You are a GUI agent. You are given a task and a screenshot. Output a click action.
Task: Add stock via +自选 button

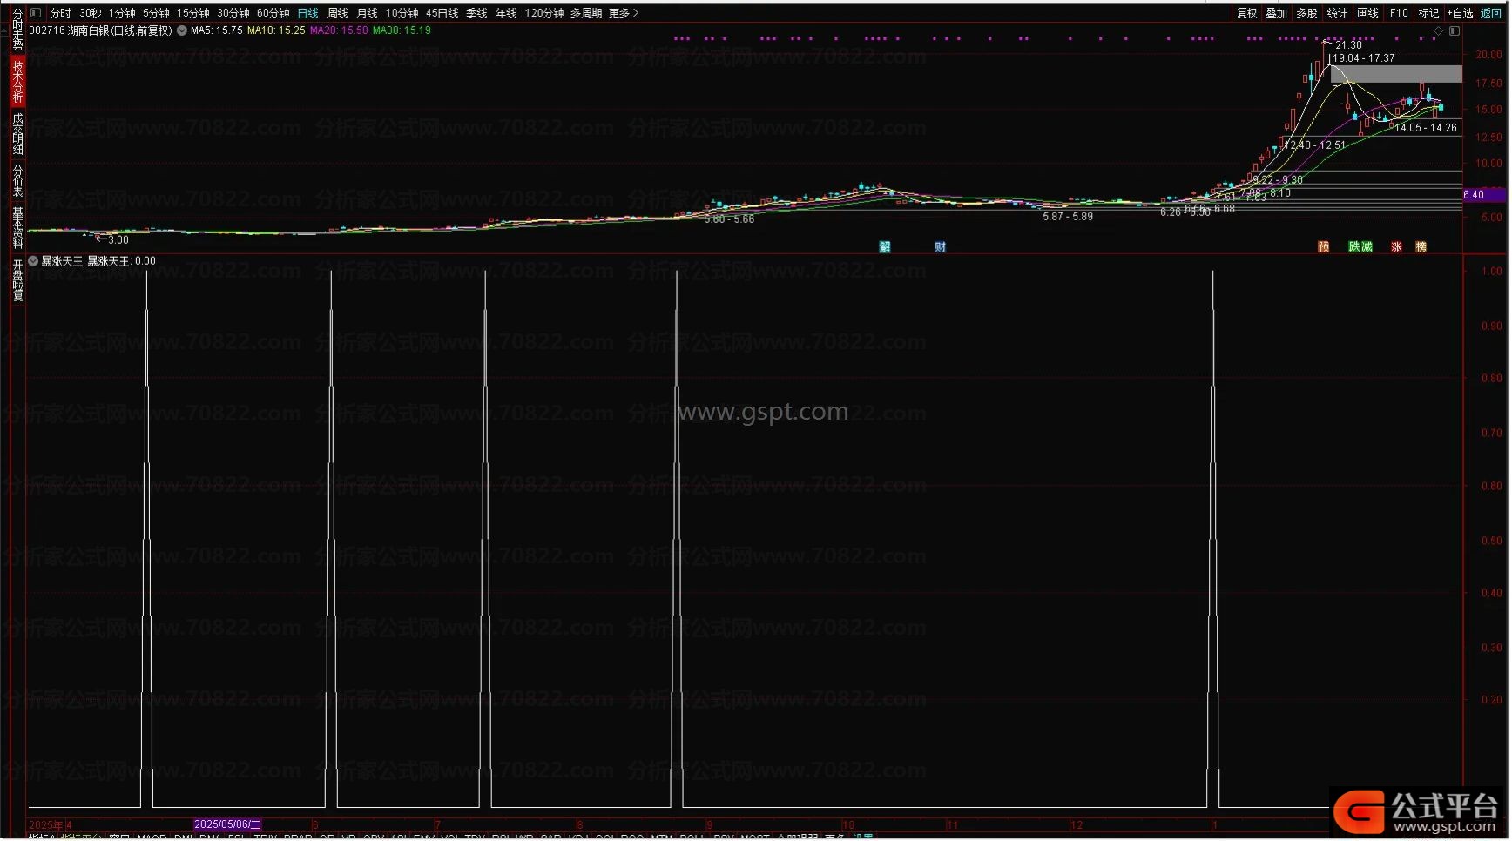[1460, 13]
